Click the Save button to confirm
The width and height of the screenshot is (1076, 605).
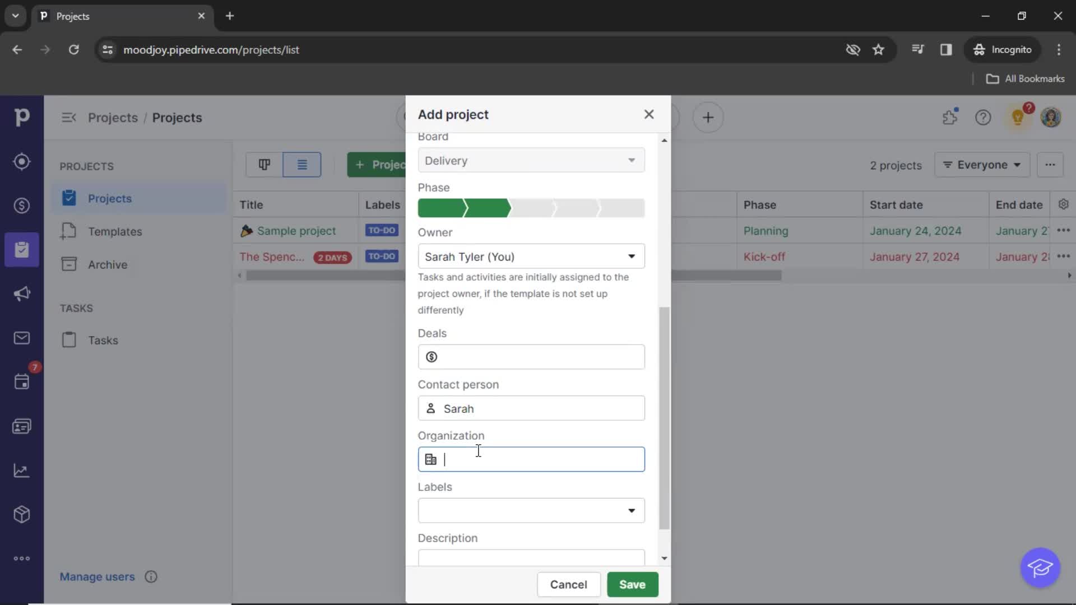(x=632, y=584)
